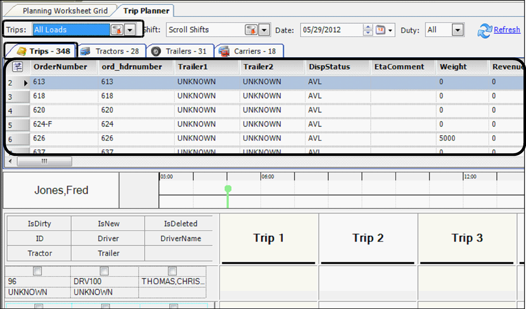The width and height of the screenshot is (526, 309).
Task: Click the ord_hdrnumber column header
Action: [x=135, y=67]
